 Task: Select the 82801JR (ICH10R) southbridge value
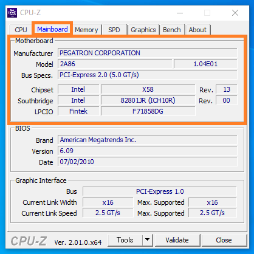148,100
